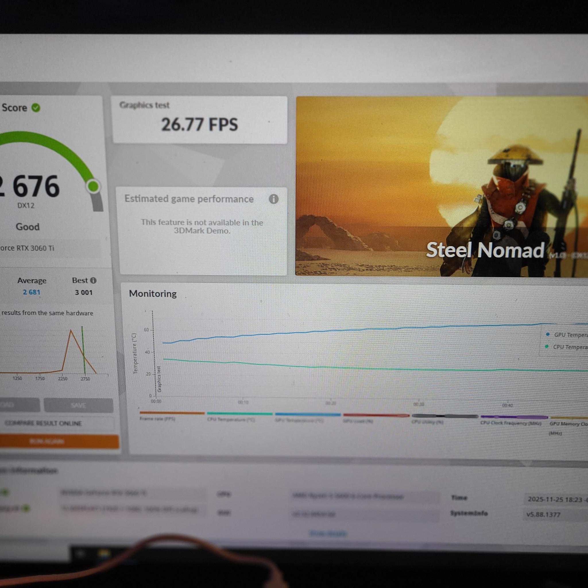Click the Time value 2025-11-25 18:23
This screenshot has width=588, height=588.
(558, 500)
